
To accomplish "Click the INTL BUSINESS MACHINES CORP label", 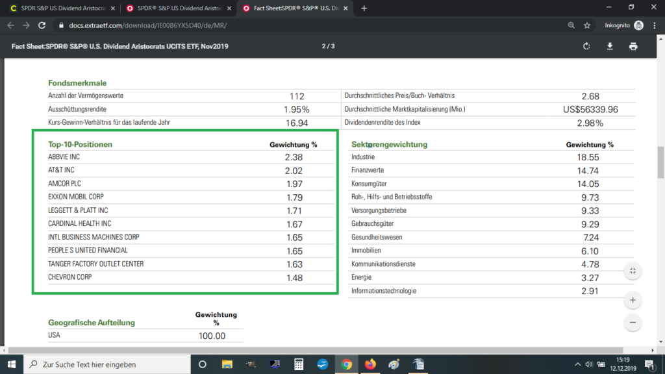I will click(94, 237).
